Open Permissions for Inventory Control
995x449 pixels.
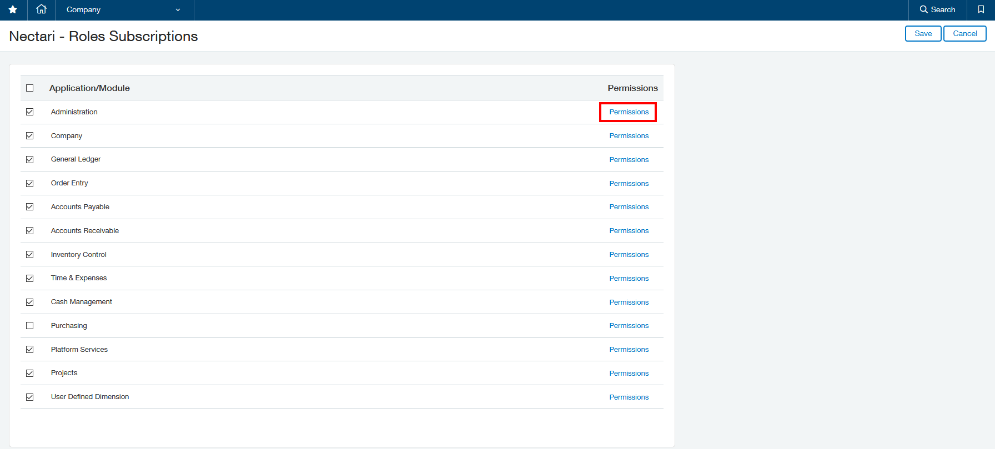pyautogui.click(x=629, y=255)
